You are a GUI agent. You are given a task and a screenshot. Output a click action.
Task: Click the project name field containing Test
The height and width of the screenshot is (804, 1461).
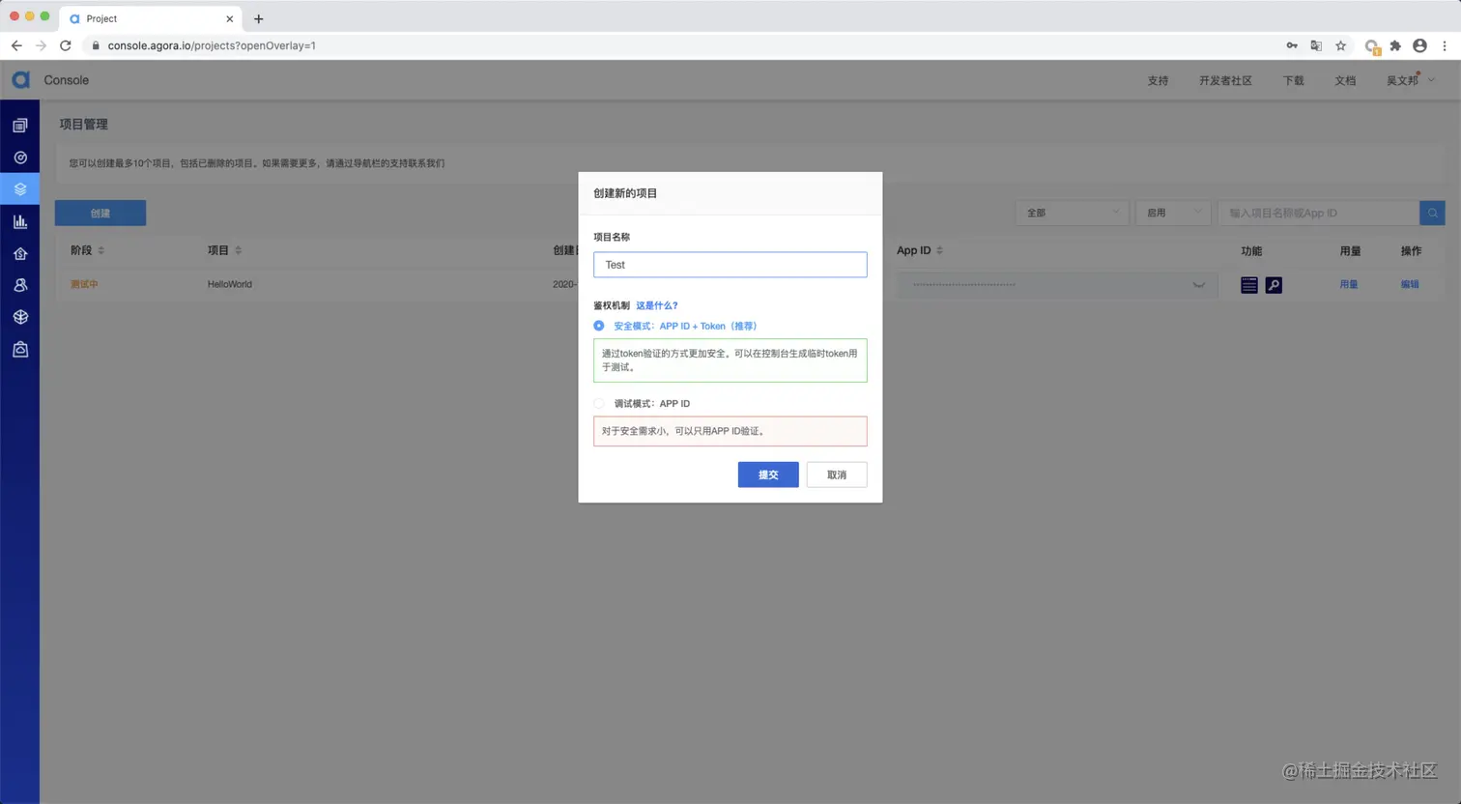point(730,265)
